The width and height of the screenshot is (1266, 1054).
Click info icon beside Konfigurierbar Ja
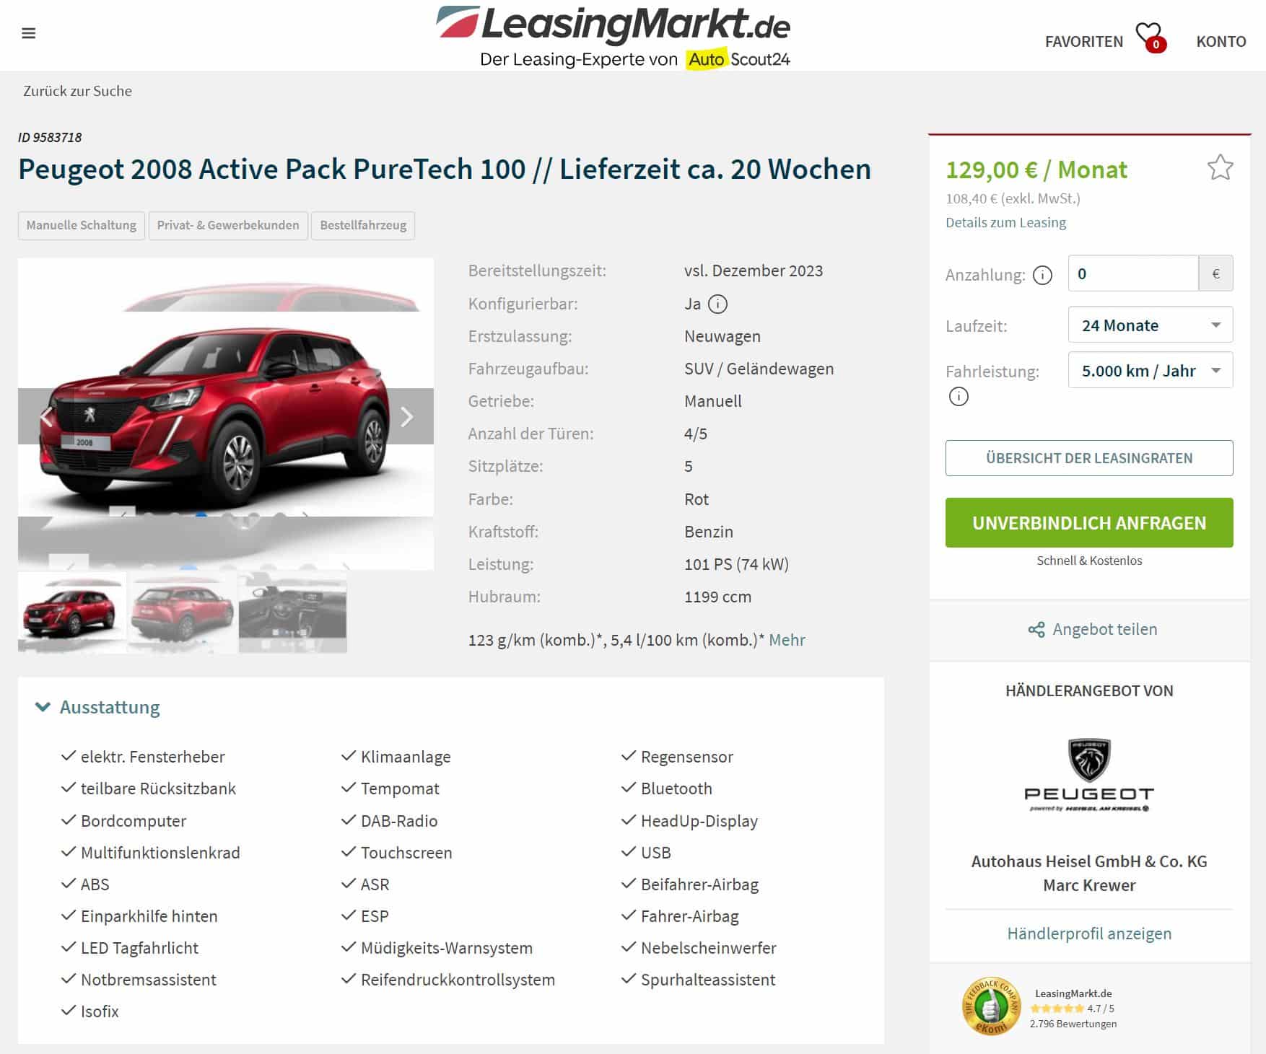(717, 304)
